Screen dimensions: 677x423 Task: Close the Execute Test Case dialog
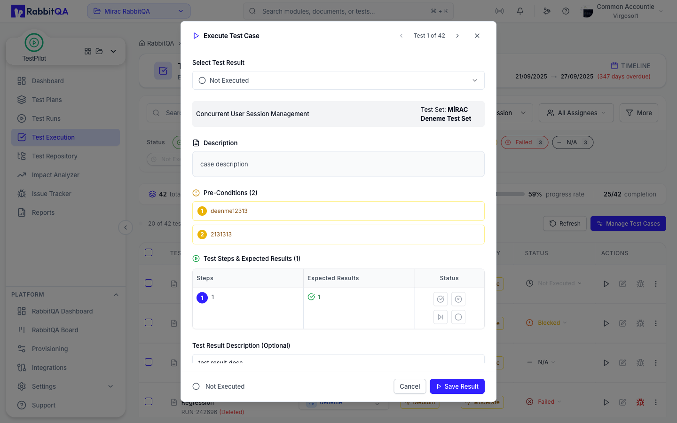pyautogui.click(x=477, y=36)
